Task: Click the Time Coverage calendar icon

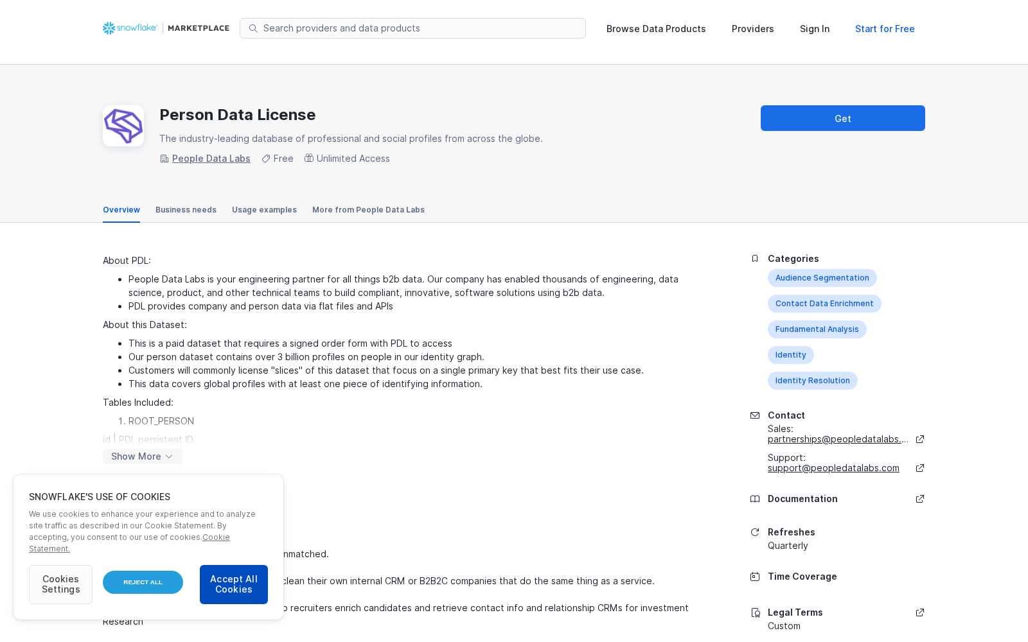Action: coord(755,577)
